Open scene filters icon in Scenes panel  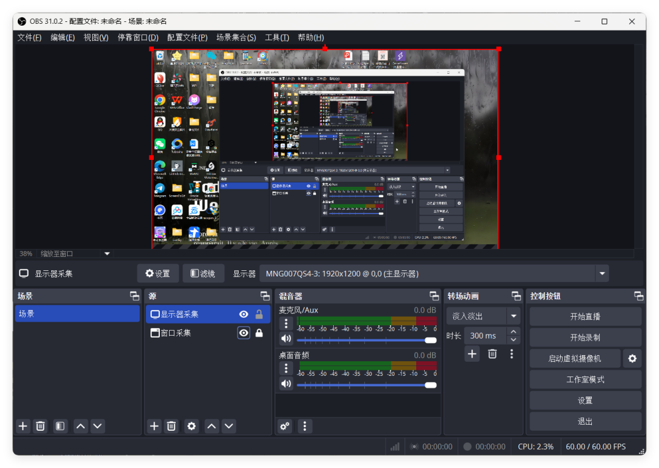click(x=60, y=426)
